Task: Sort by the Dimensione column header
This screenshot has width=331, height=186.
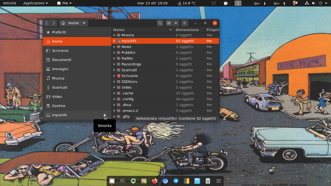Action: (189, 30)
